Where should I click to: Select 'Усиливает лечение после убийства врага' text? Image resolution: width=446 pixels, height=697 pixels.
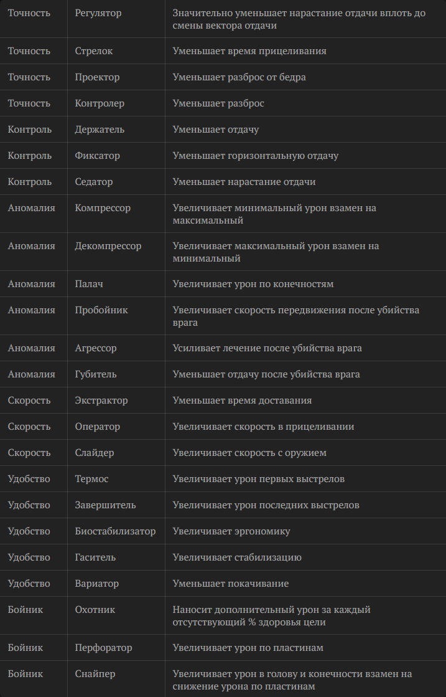267,348
